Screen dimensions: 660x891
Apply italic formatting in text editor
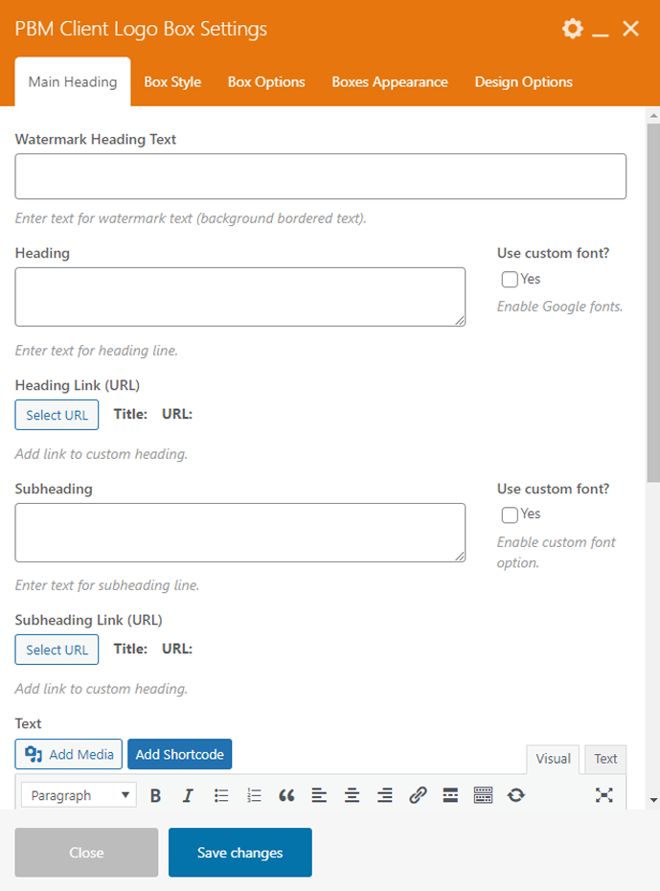(189, 795)
